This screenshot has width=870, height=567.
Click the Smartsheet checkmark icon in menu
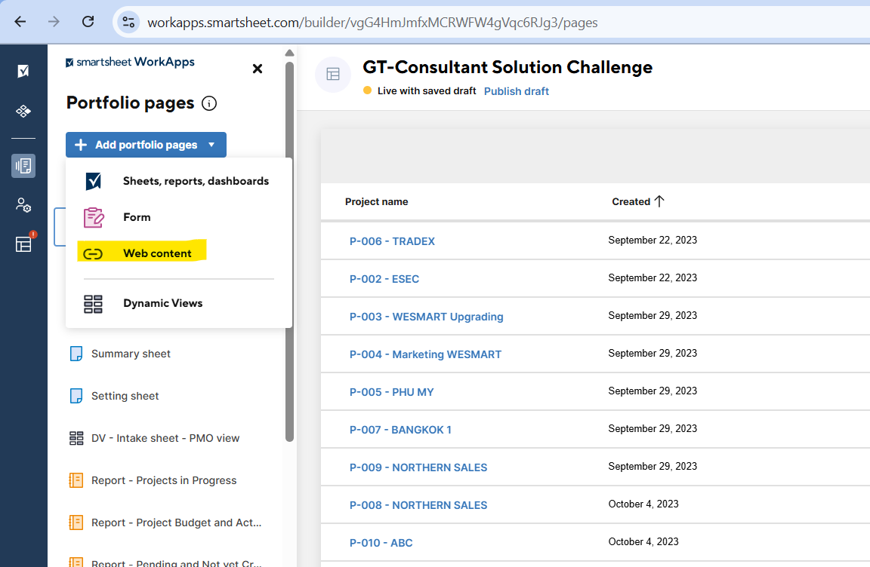point(93,181)
